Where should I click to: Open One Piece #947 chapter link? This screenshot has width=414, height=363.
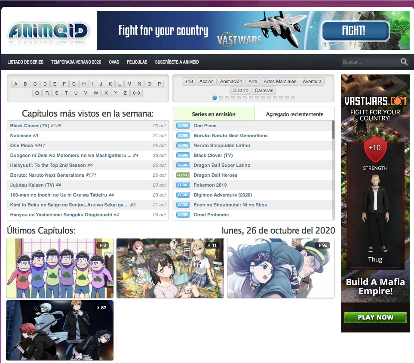(x=28, y=145)
